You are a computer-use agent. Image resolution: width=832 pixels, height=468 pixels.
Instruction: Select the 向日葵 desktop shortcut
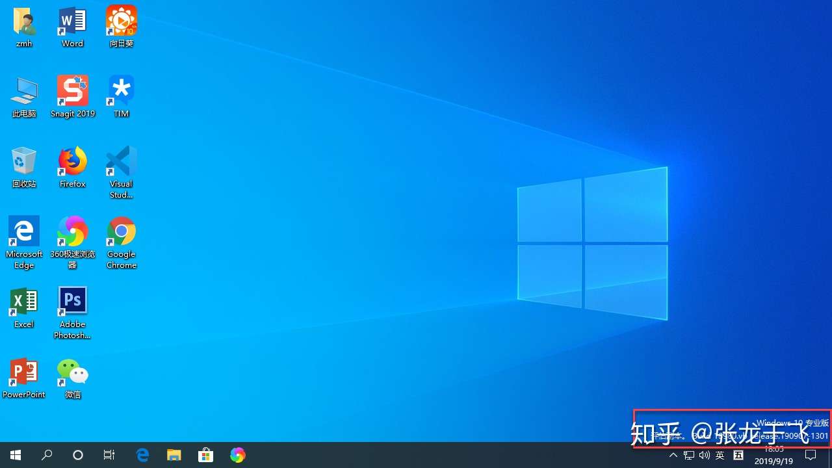[x=121, y=27]
